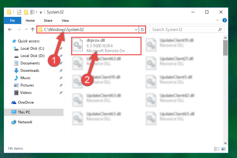237x158 pixels.
Task: Click the 145 items status text
Action: 15,148
